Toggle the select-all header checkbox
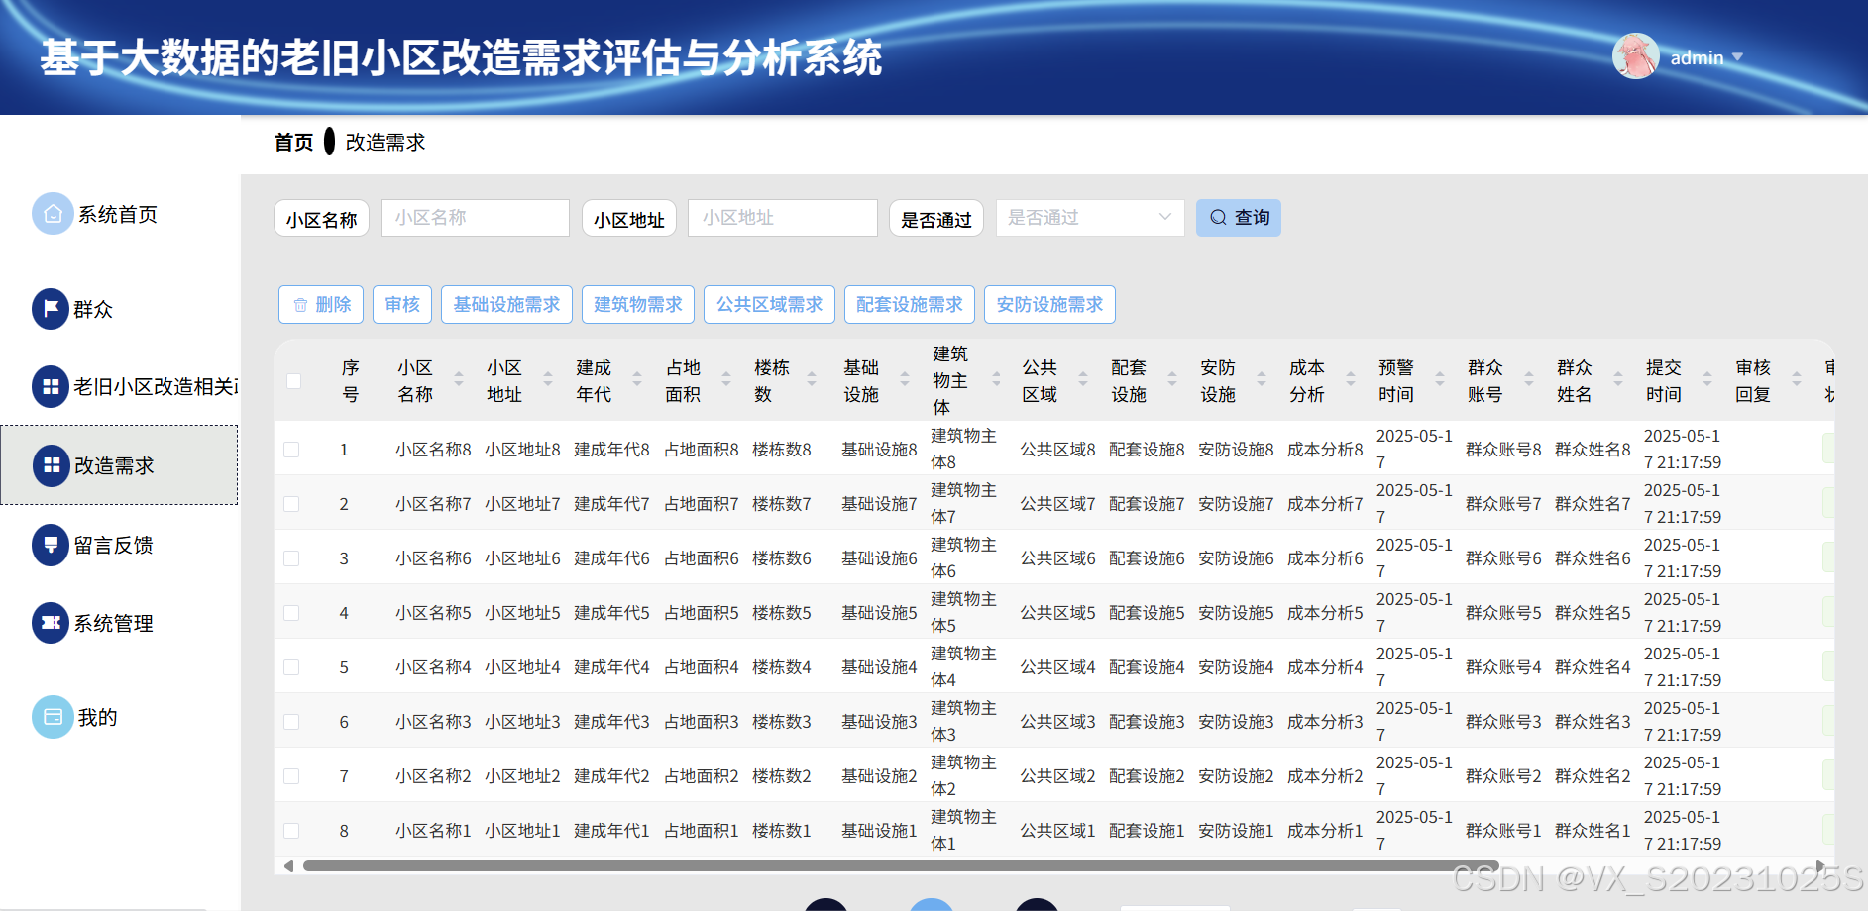Viewport: 1868px width, 911px height. coord(293,381)
